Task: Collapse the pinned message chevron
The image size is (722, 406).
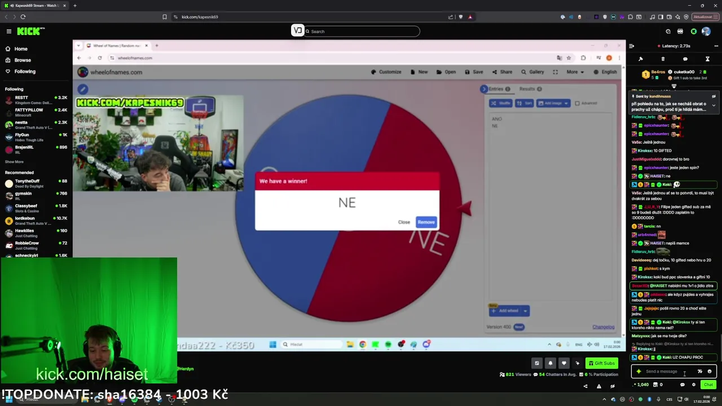Action: [714, 105]
